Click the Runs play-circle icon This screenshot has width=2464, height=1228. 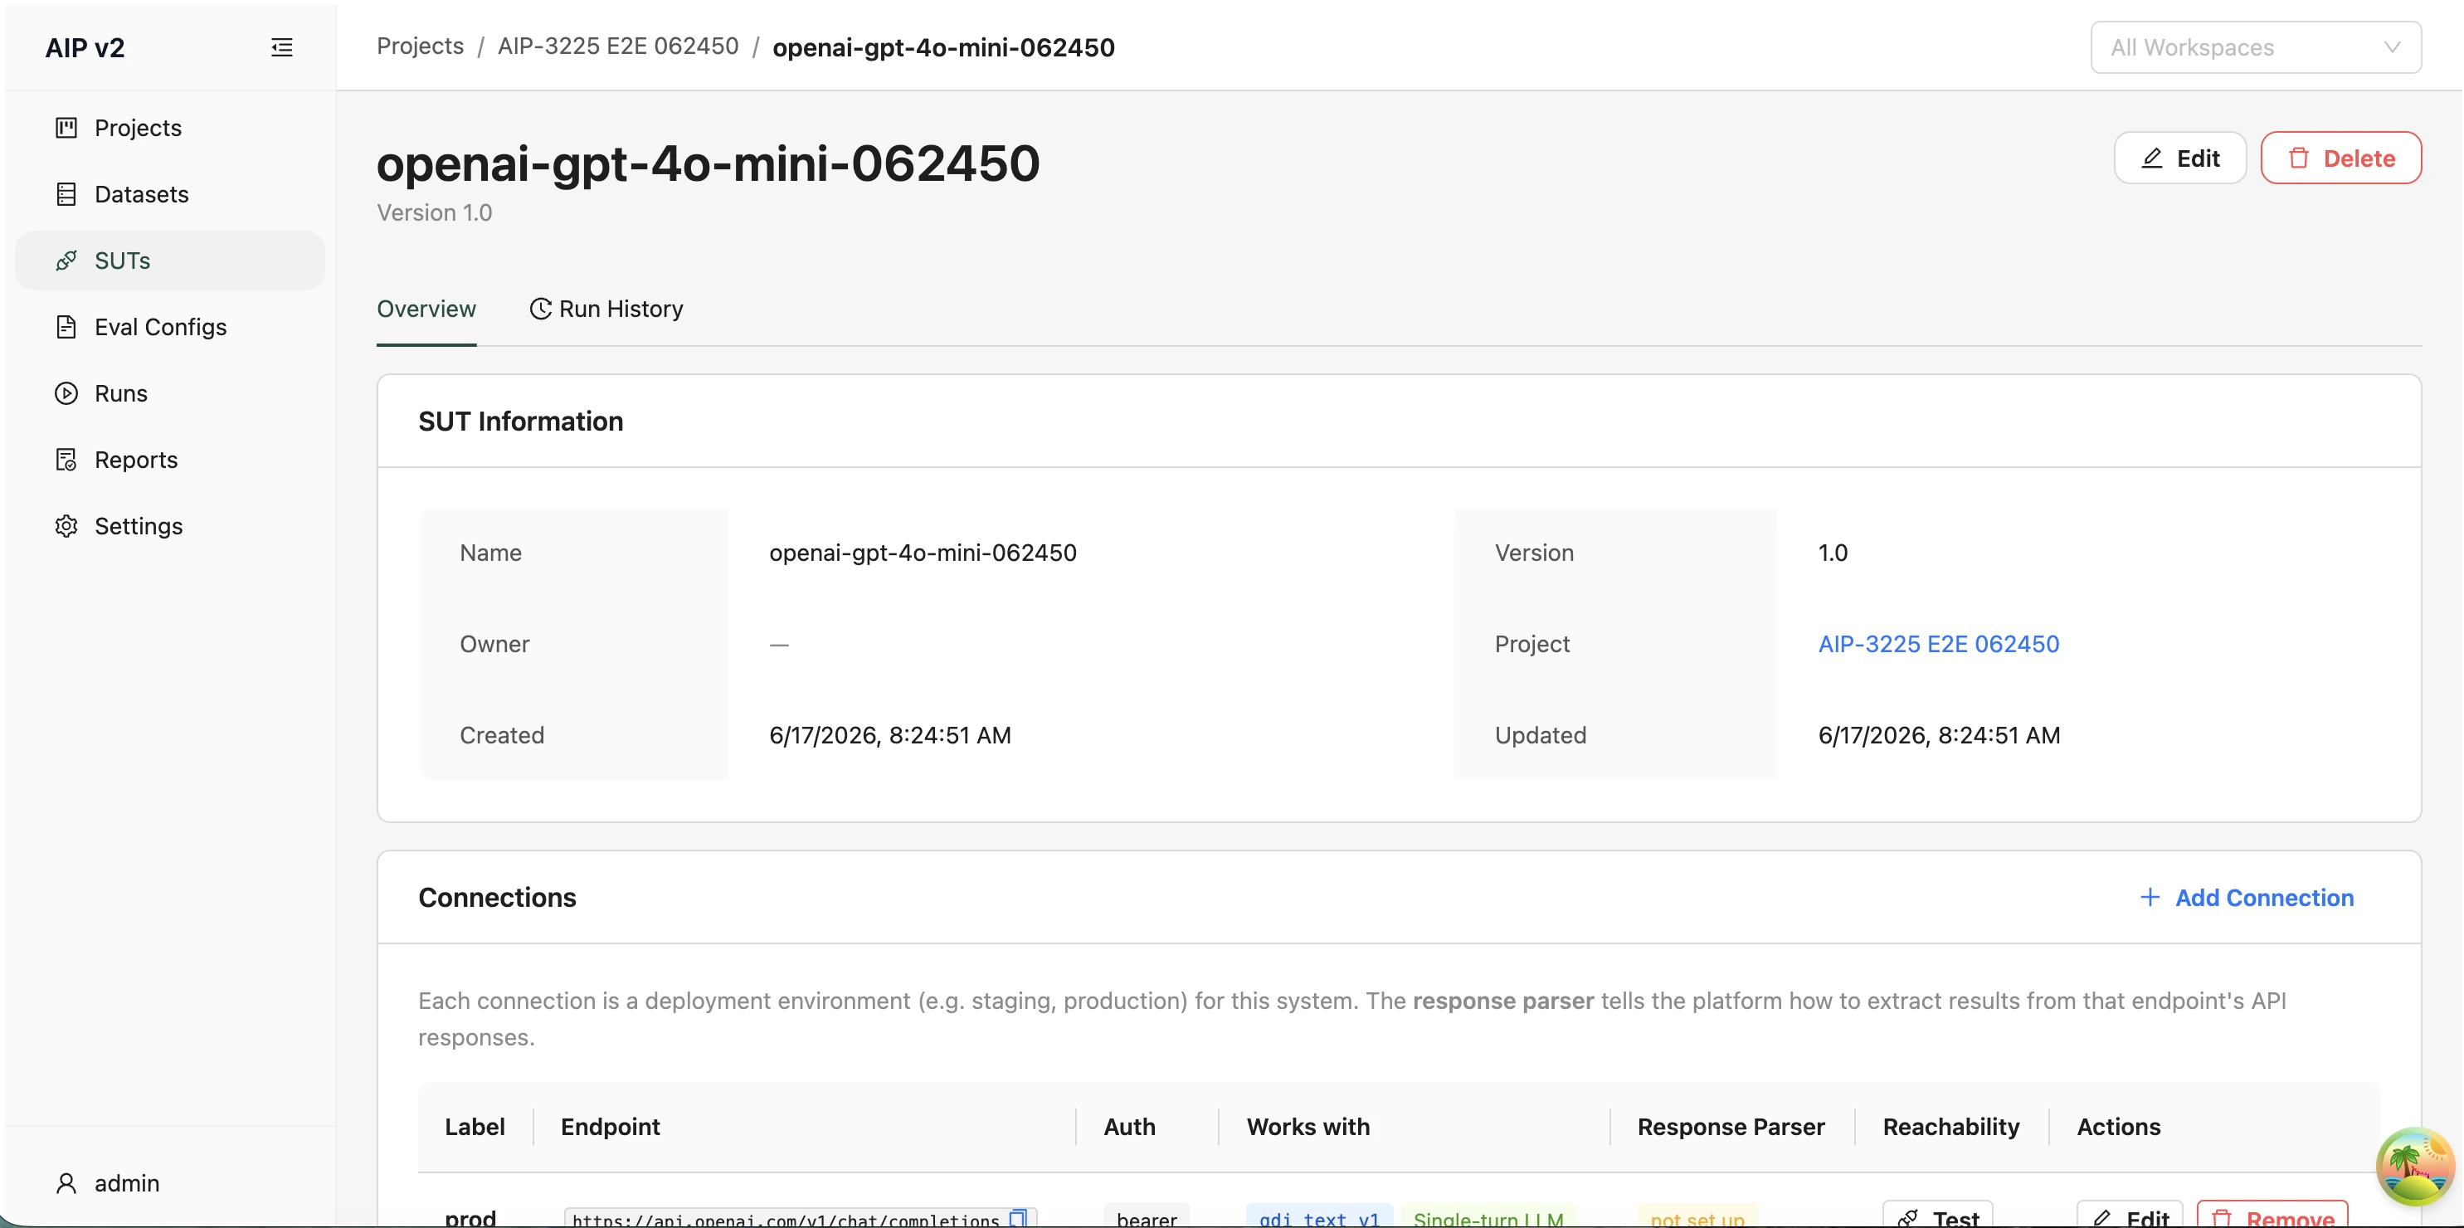click(66, 393)
